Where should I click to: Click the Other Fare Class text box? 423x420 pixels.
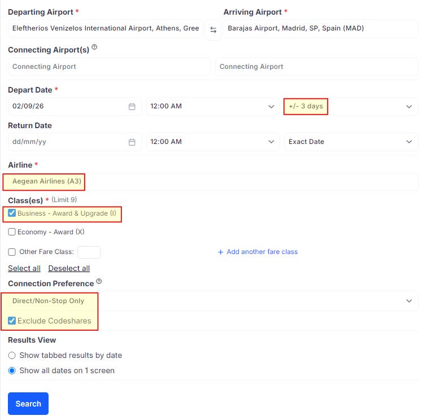tap(89, 252)
